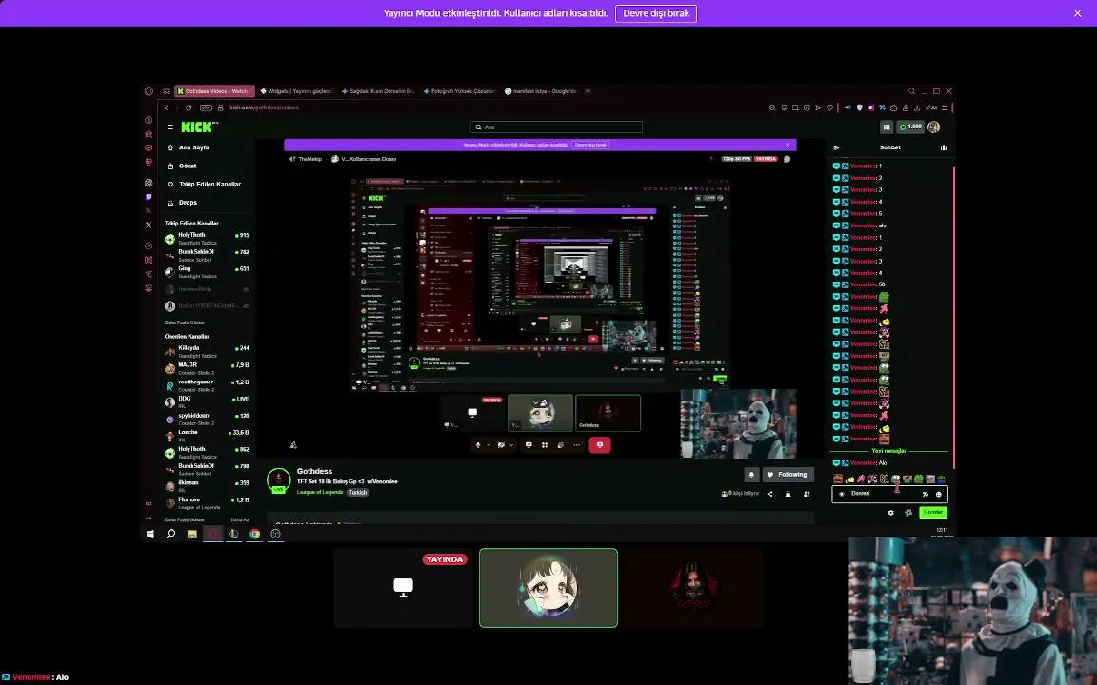Image resolution: width=1097 pixels, height=685 pixels.
Task: Open the chat users list icon
Action: (x=943, y=147)
